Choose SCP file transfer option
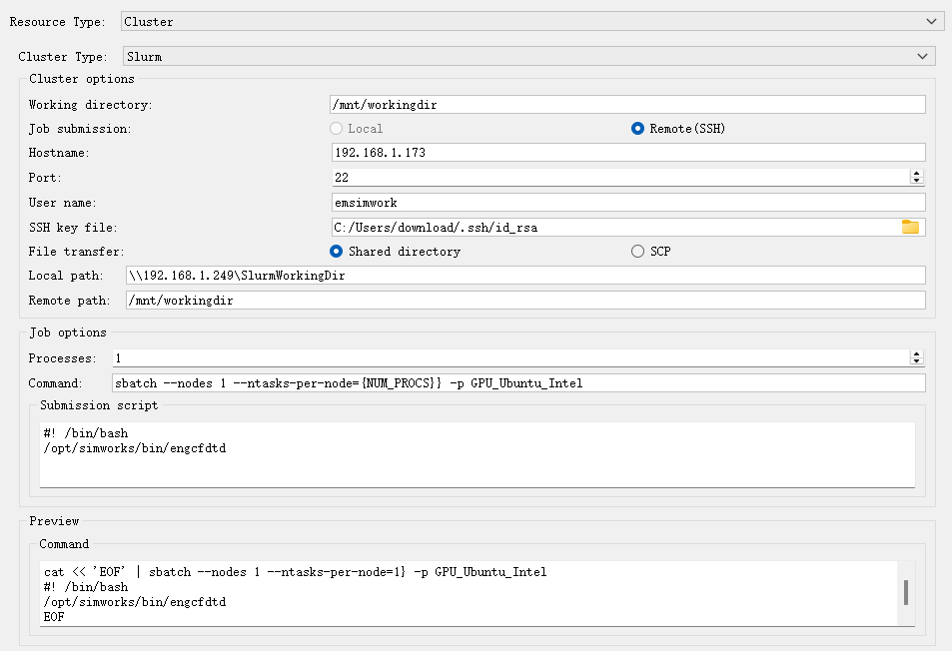The height and width of the screenshot is (651, 952). (637, 252)
